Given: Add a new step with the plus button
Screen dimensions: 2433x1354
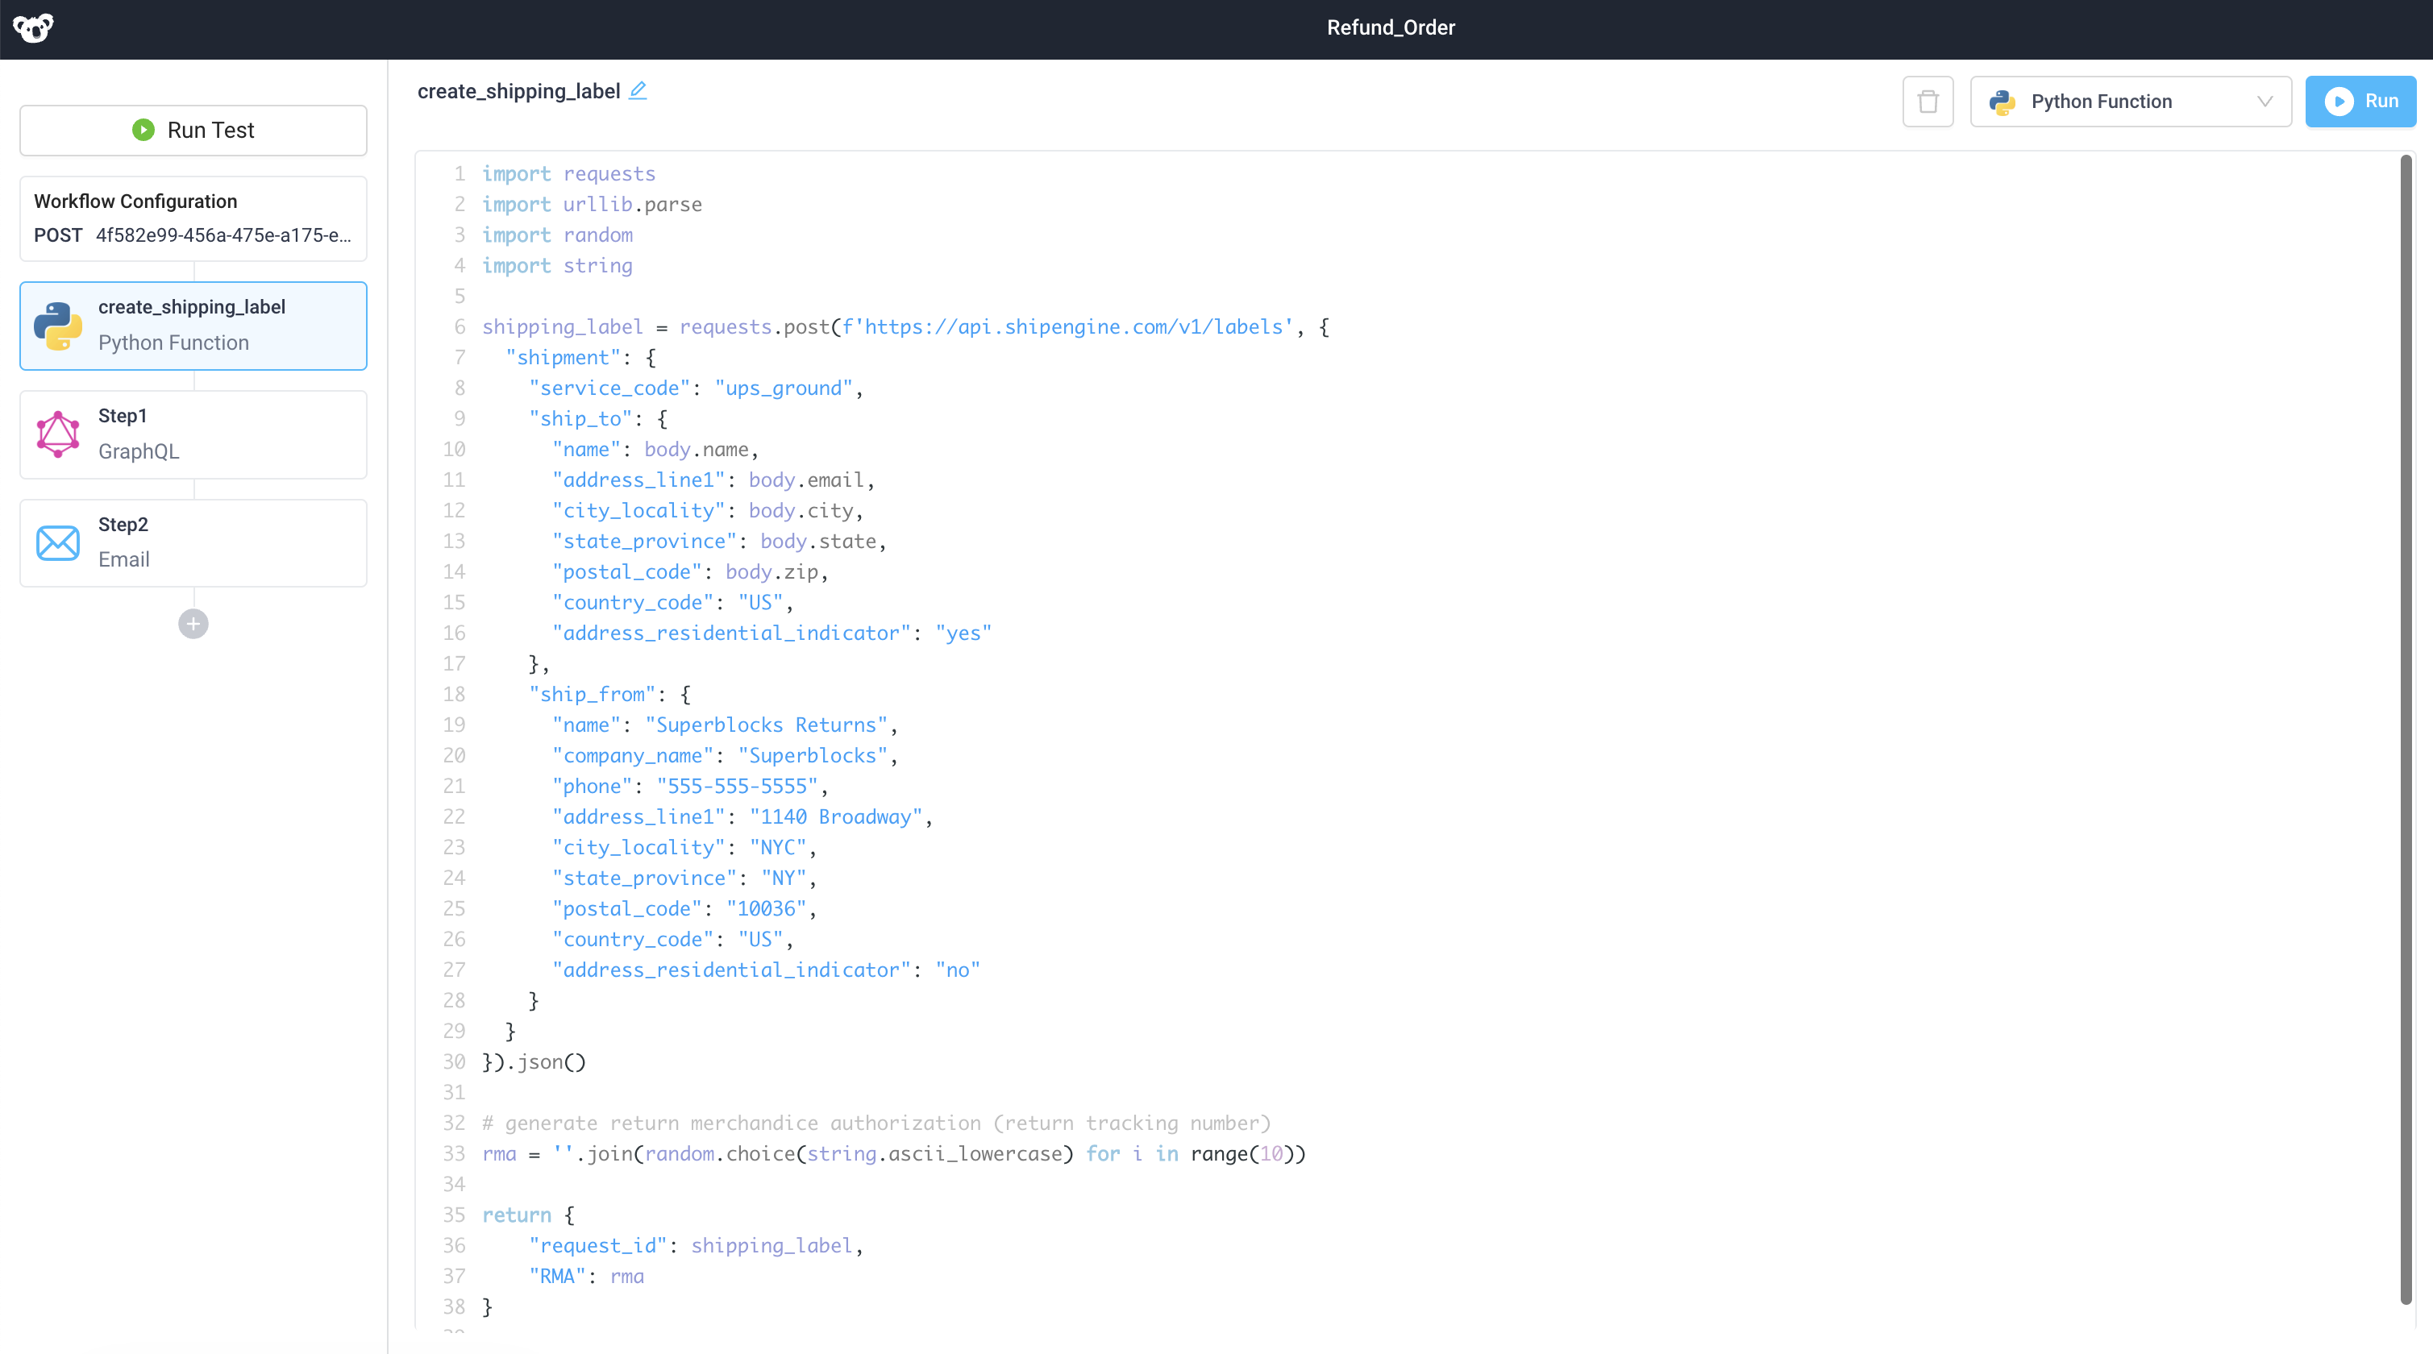Looking at the screenshot, I should (x=193, y=623).
